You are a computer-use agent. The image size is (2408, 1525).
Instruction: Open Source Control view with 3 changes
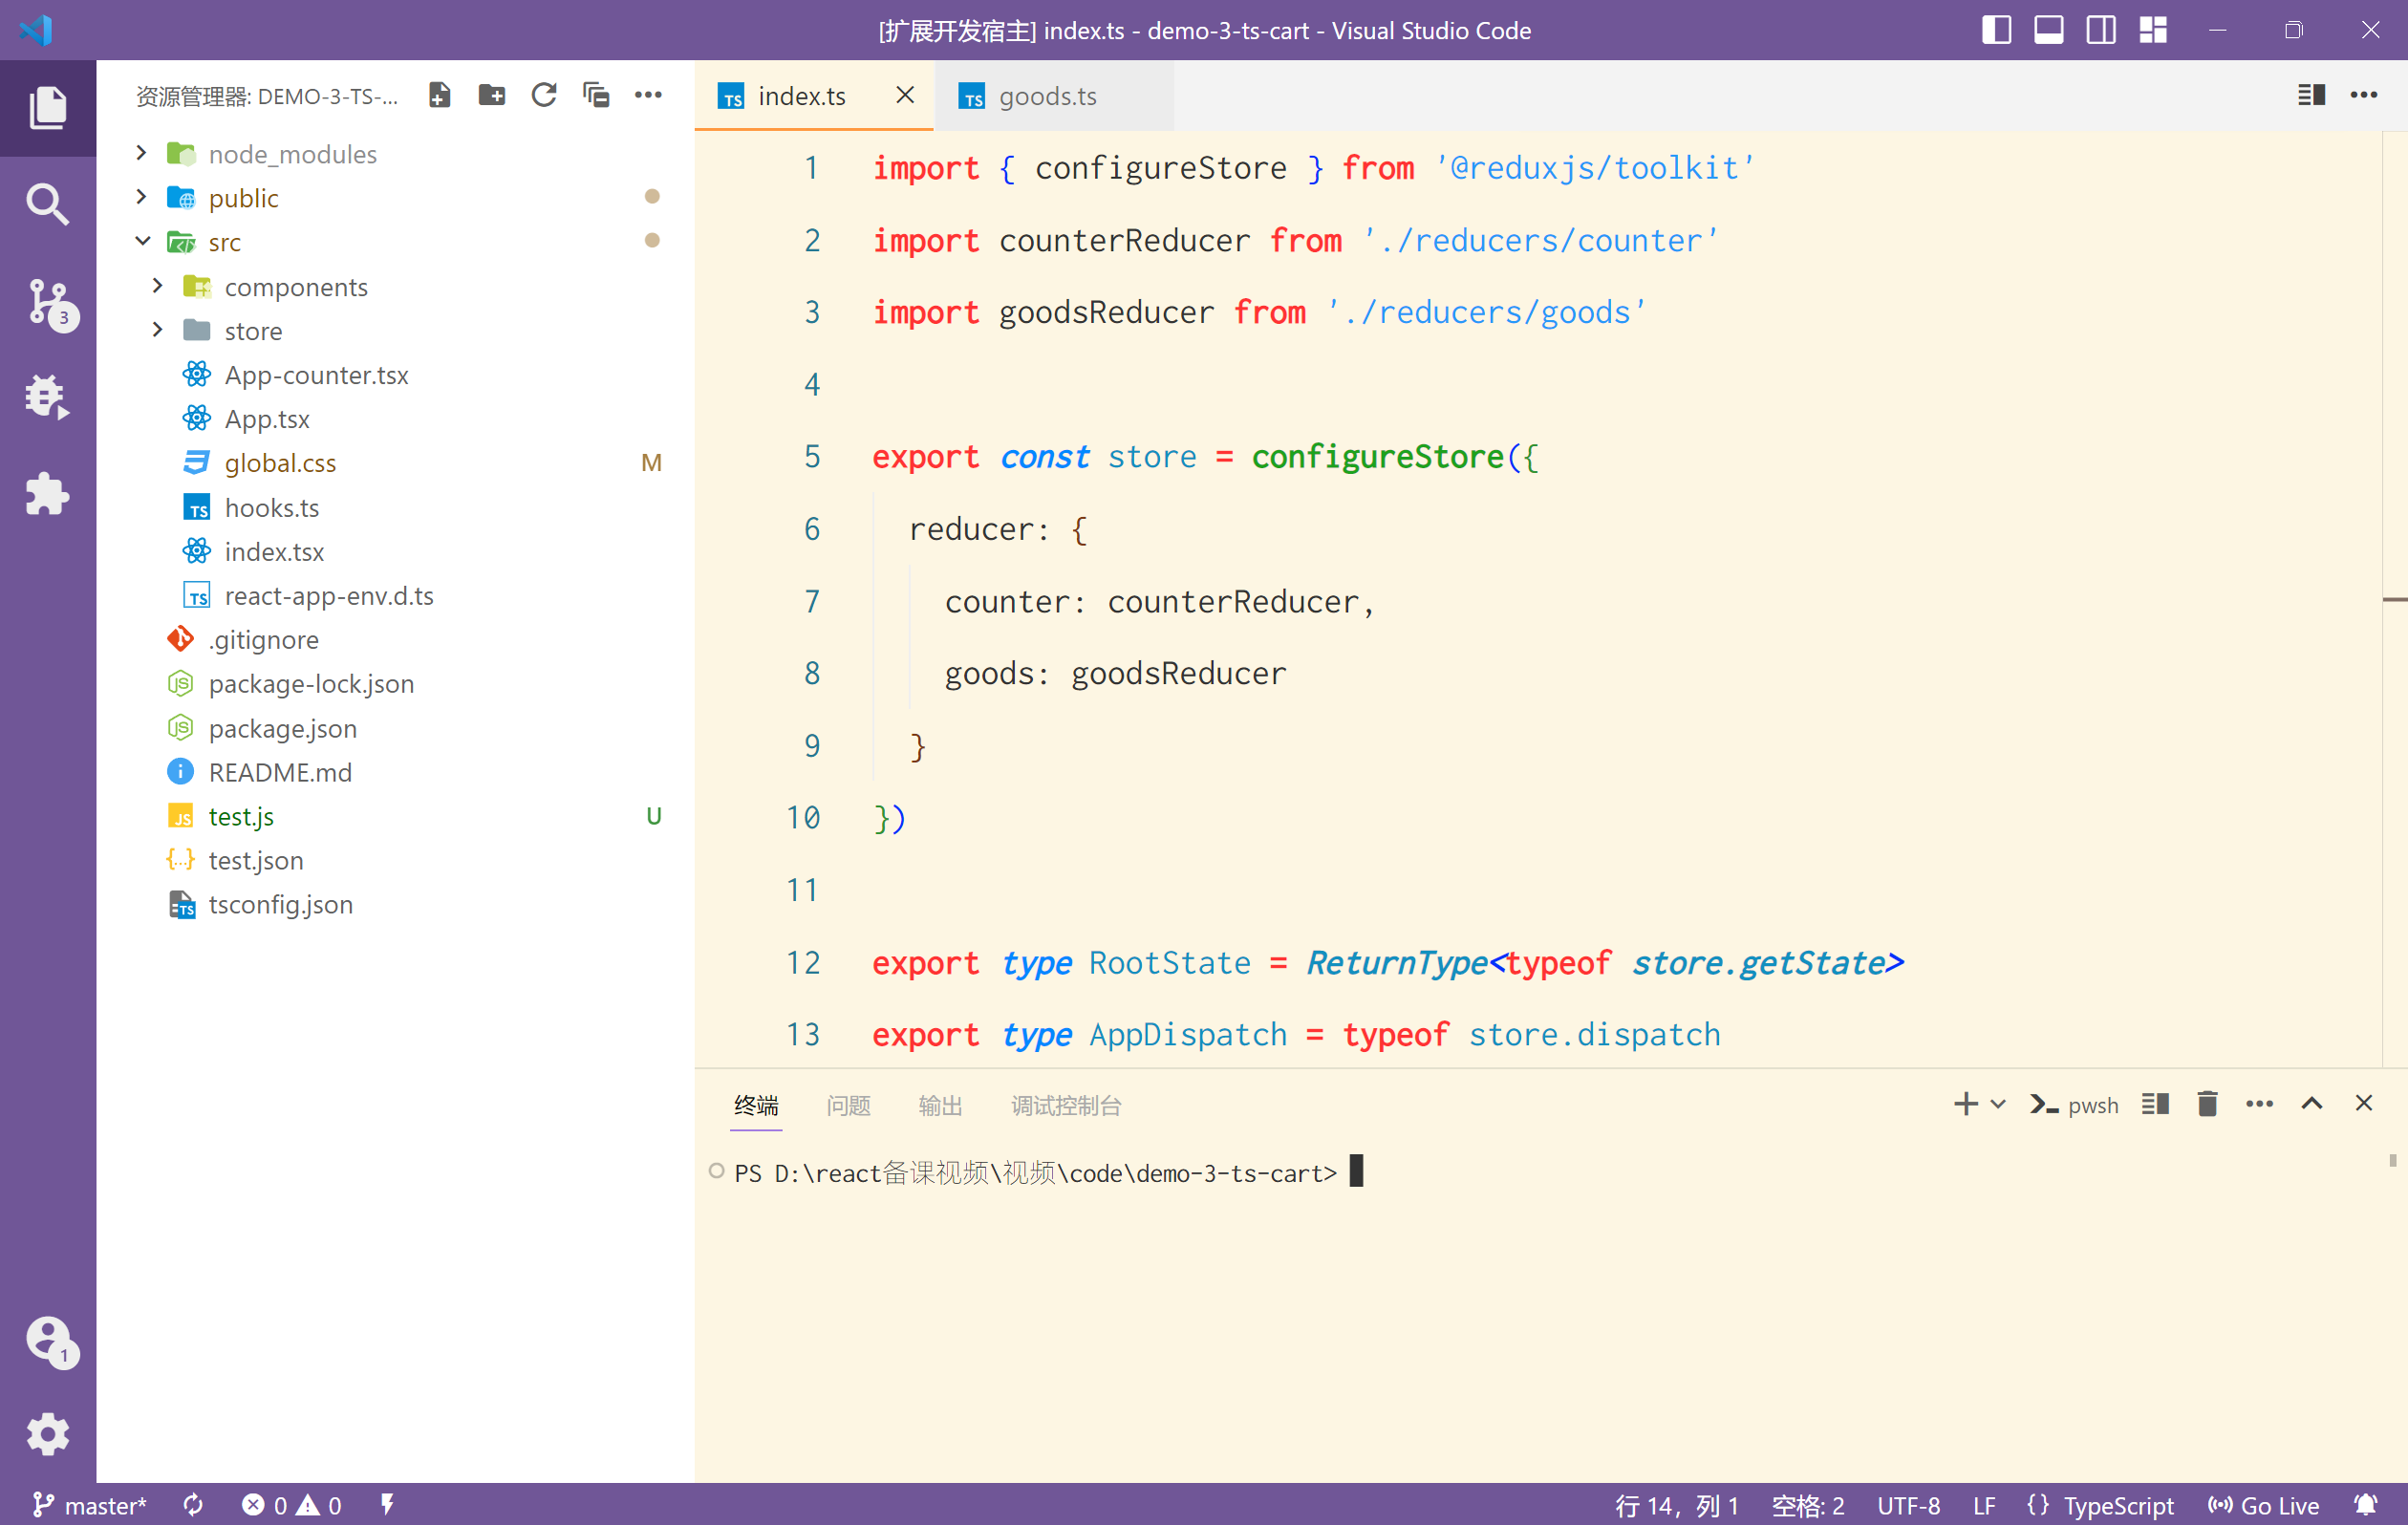(x=48, y=302)
